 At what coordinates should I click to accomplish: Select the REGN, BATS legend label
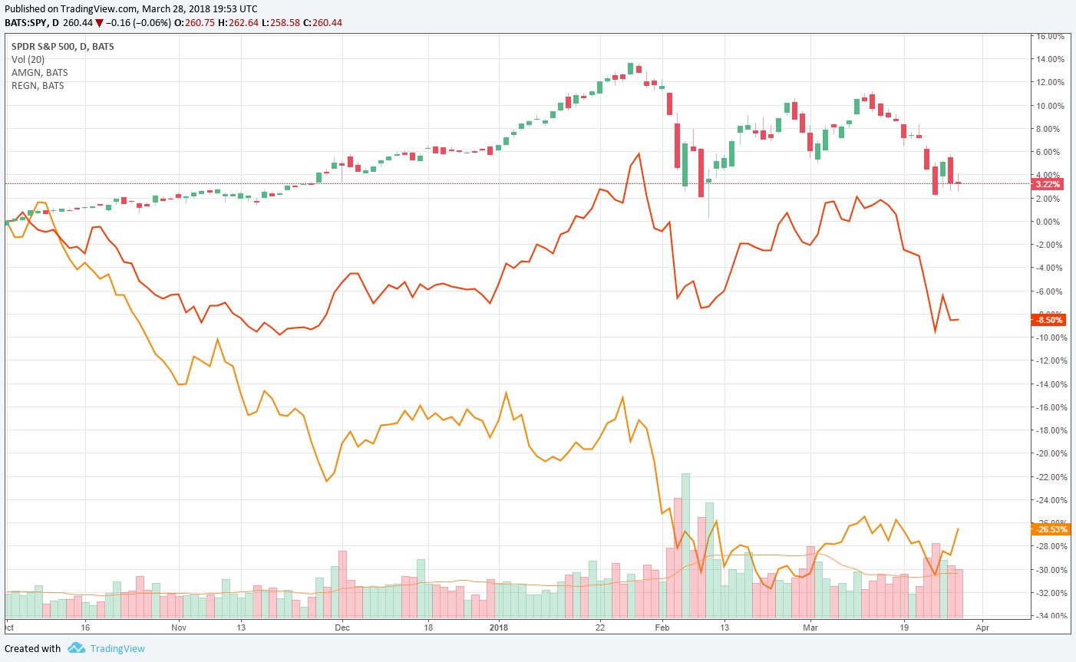[38, 86]
